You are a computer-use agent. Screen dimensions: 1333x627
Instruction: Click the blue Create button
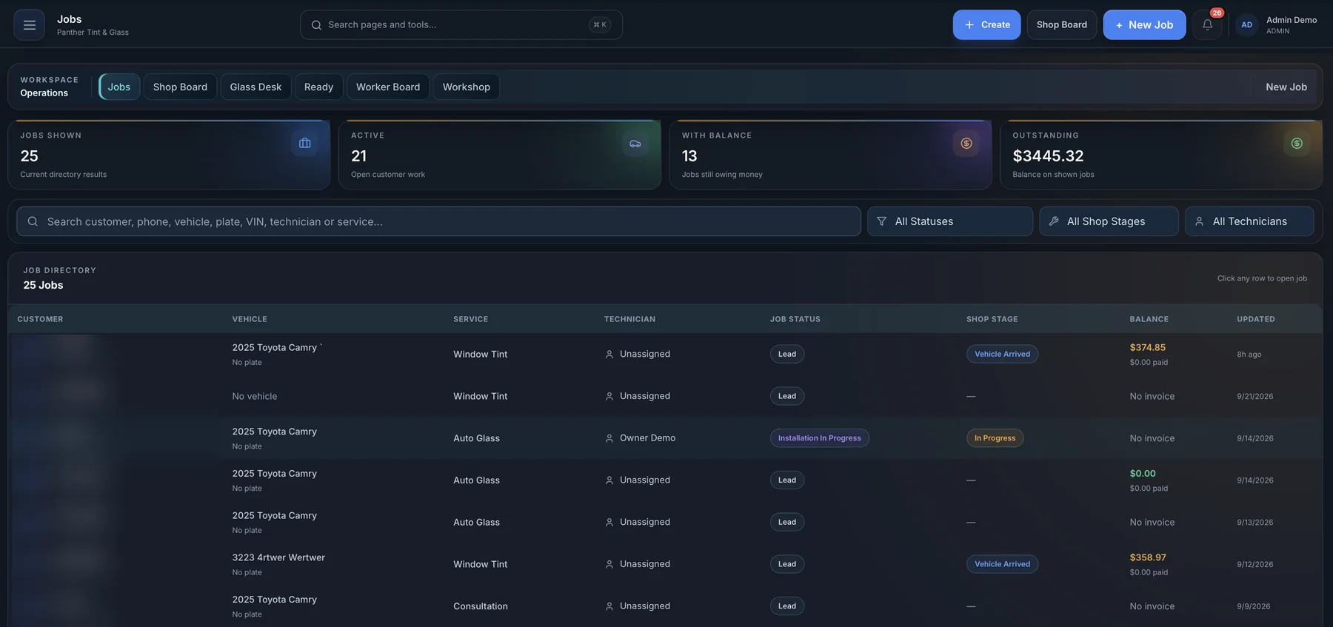[x=986, y=24]
